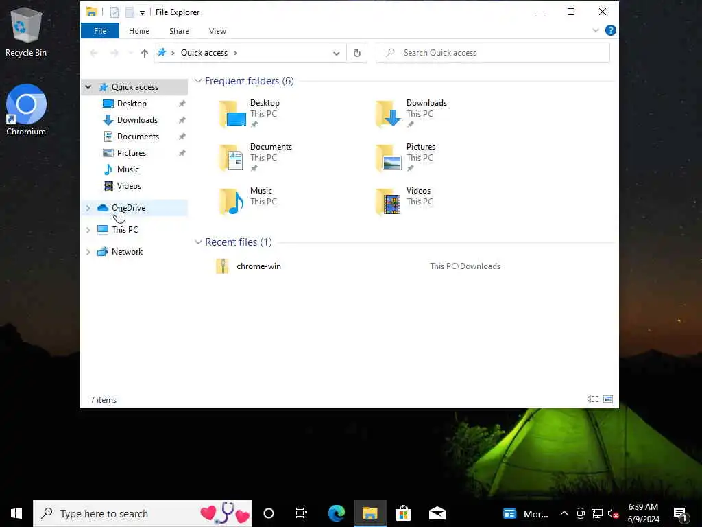Switch to Large icons view in the status bar

[607, 399]
